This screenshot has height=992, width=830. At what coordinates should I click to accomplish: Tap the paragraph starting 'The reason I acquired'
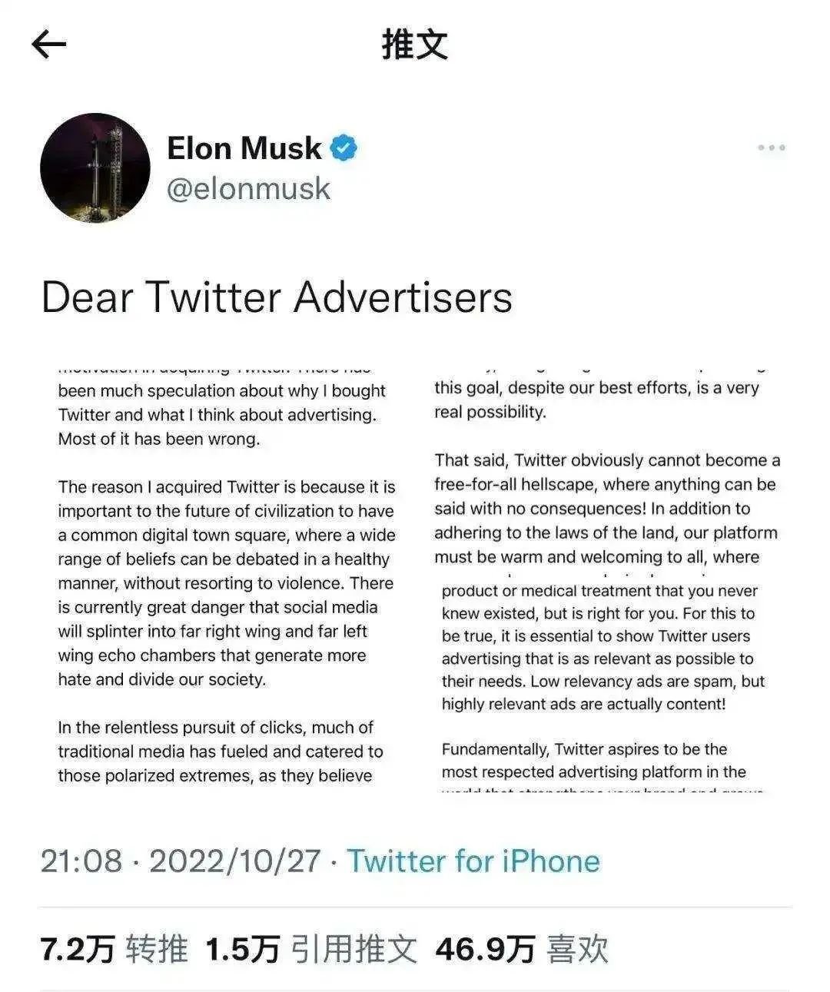pos(227,583)
